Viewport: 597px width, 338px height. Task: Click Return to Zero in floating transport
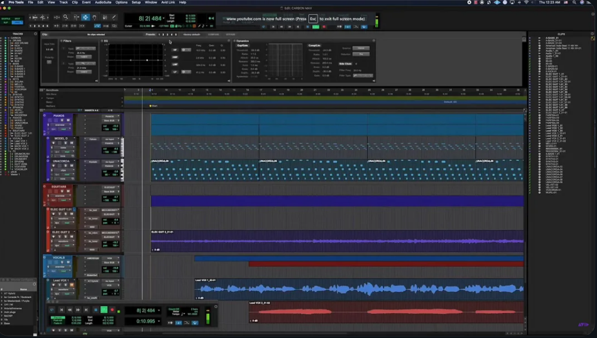point(61,310)
